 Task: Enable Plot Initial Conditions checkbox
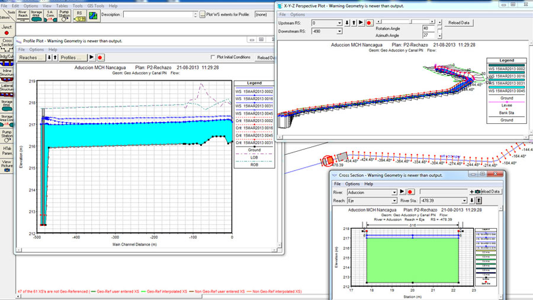(213, 58)
